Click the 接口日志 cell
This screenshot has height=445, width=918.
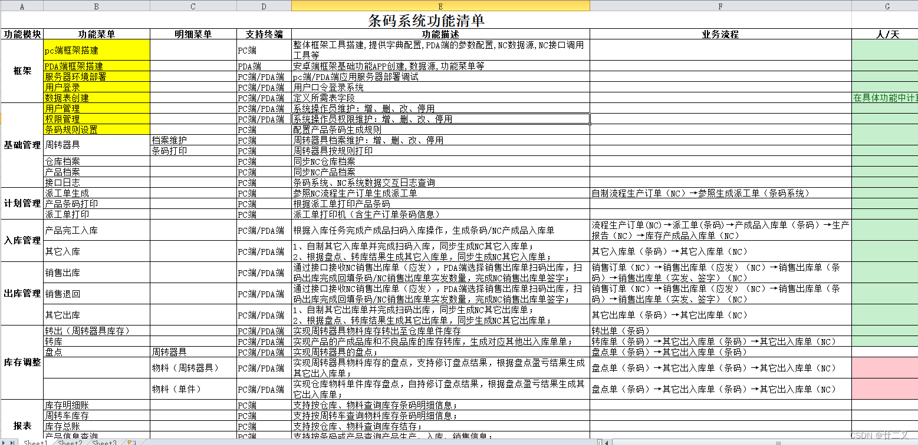tap(97, 182)
